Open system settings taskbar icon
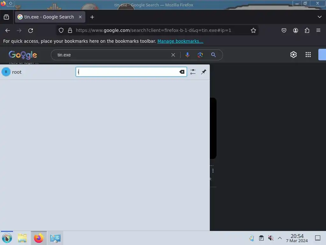326x245 pixels. point(55,238)
